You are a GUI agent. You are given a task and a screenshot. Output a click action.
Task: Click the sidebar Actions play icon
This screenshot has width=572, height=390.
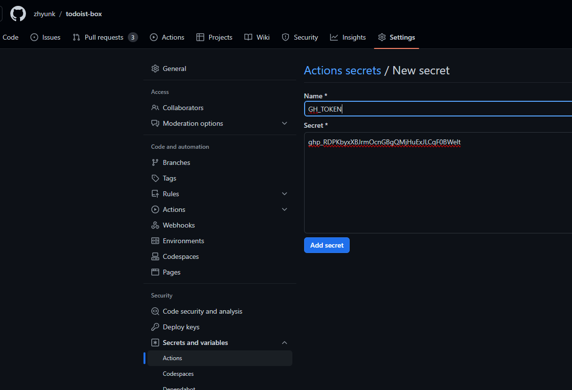pos(155,209)
